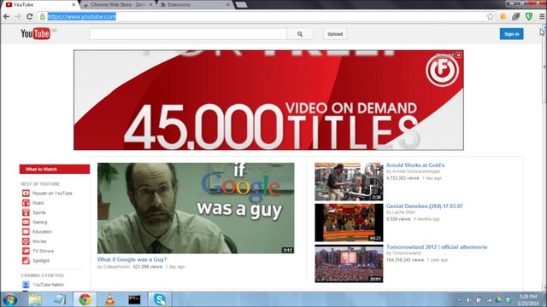Click the TV Shows icon
This screenshot has width=547, height=307.
pos(26,251)
